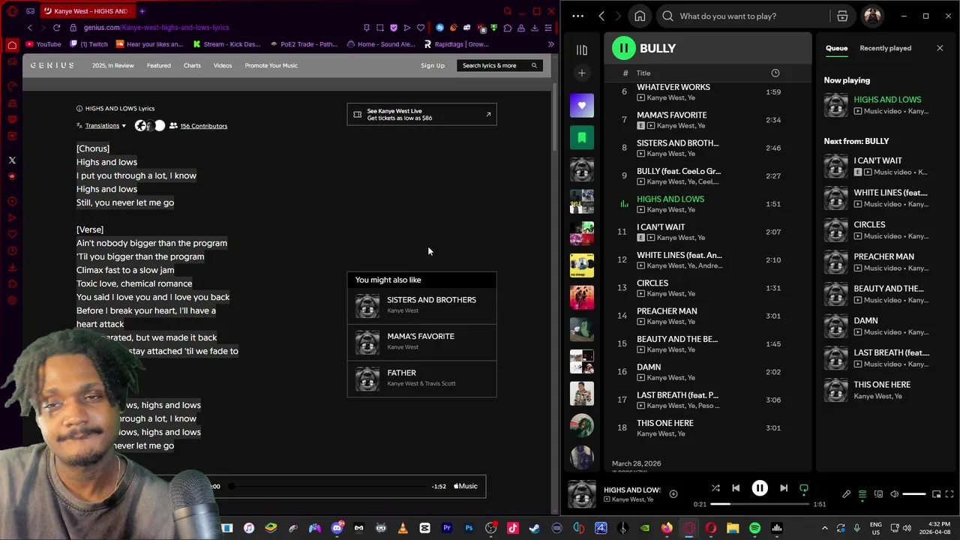Mute Spotify volume speaker icon

point(894,494)
